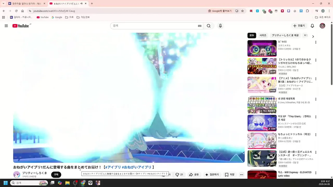Open the 내 관련 재생목록 mix title
The height and width of the screenshot is (187, 333).
[286, 99]
